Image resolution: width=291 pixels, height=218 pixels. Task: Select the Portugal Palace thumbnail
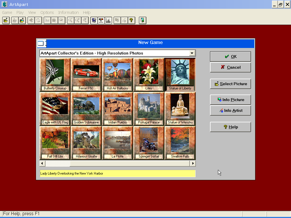pos(149,109)
